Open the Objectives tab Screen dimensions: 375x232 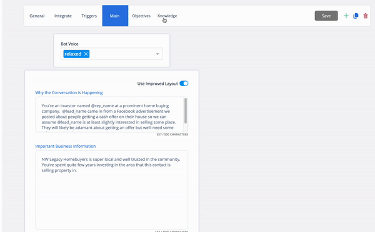(141, 16)
